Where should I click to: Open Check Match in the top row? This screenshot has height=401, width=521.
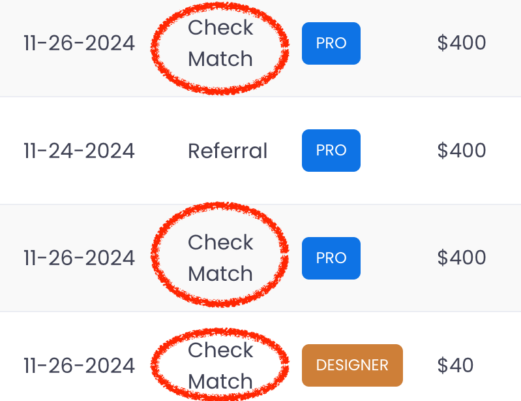pos(220,43)
